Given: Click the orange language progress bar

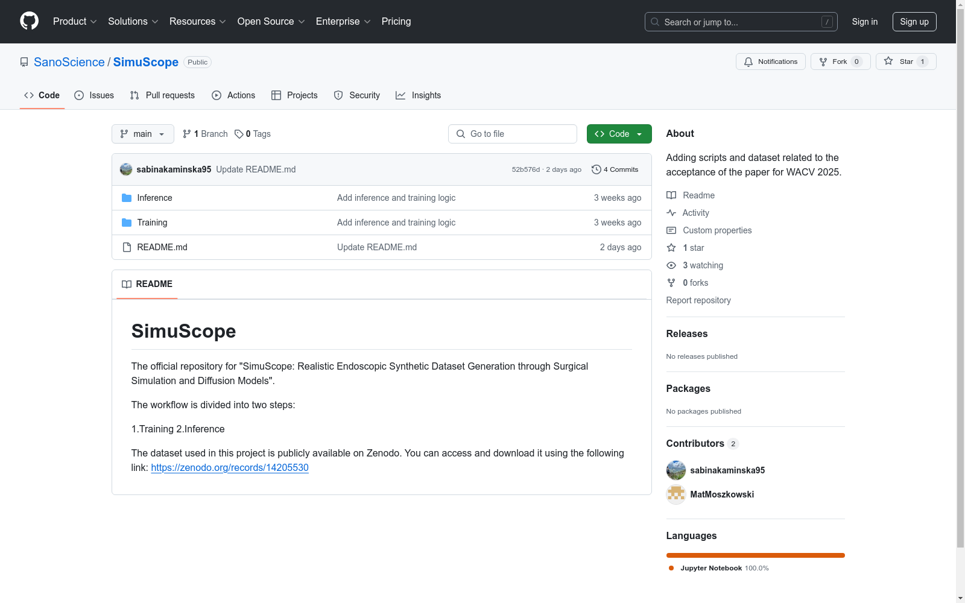Looking at the screenshot, I should pos(756,555).
